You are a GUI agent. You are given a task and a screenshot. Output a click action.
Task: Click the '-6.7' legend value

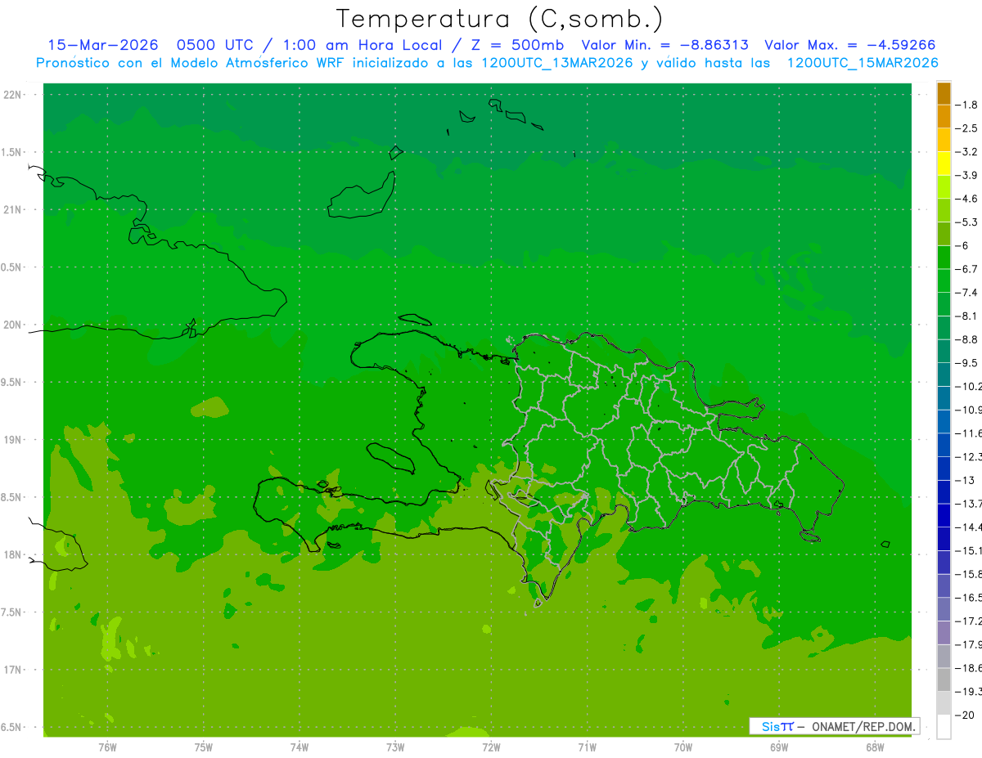(x=966, y=269)
